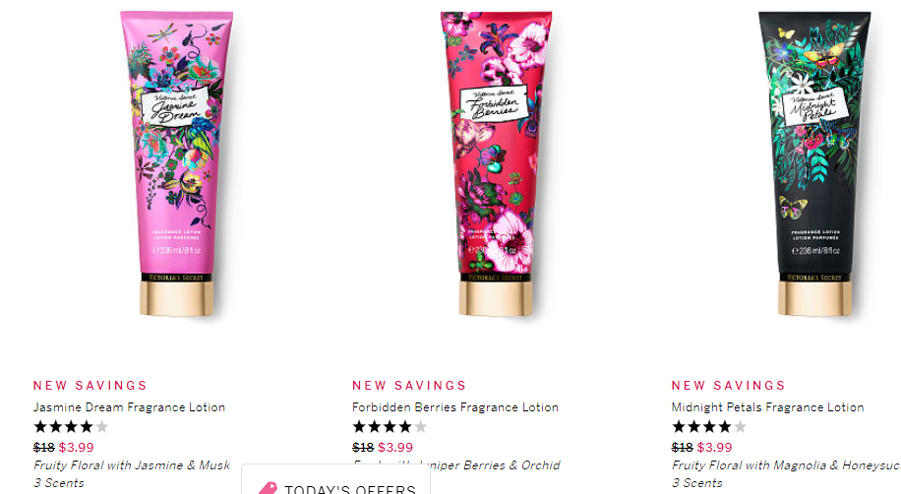The width and height of the screenshot is (901, 494).
Task: View star rating for Midnight Petals lotion
Action: tap(709, 427)
